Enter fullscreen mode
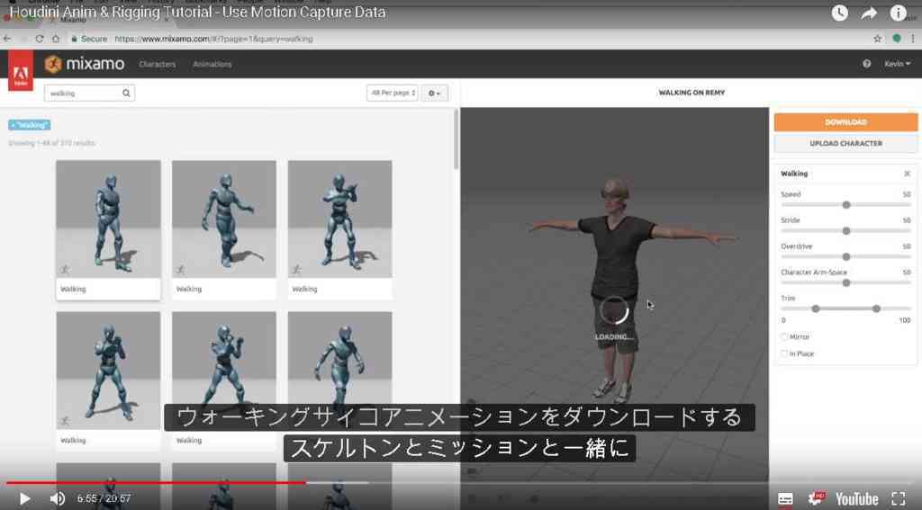 click(x=899, y=499)
